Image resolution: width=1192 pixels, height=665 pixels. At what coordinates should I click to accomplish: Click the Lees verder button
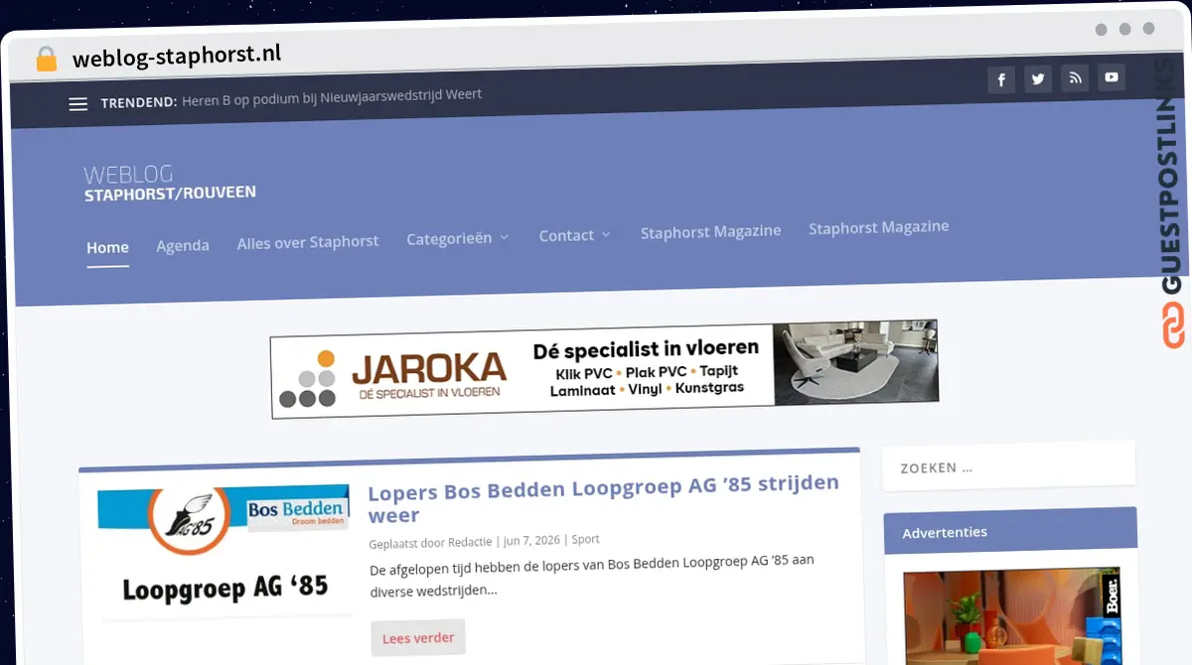418,638
